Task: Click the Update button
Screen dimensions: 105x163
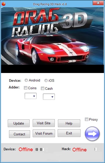Action: pyautogui.click(x=19, y=123)
